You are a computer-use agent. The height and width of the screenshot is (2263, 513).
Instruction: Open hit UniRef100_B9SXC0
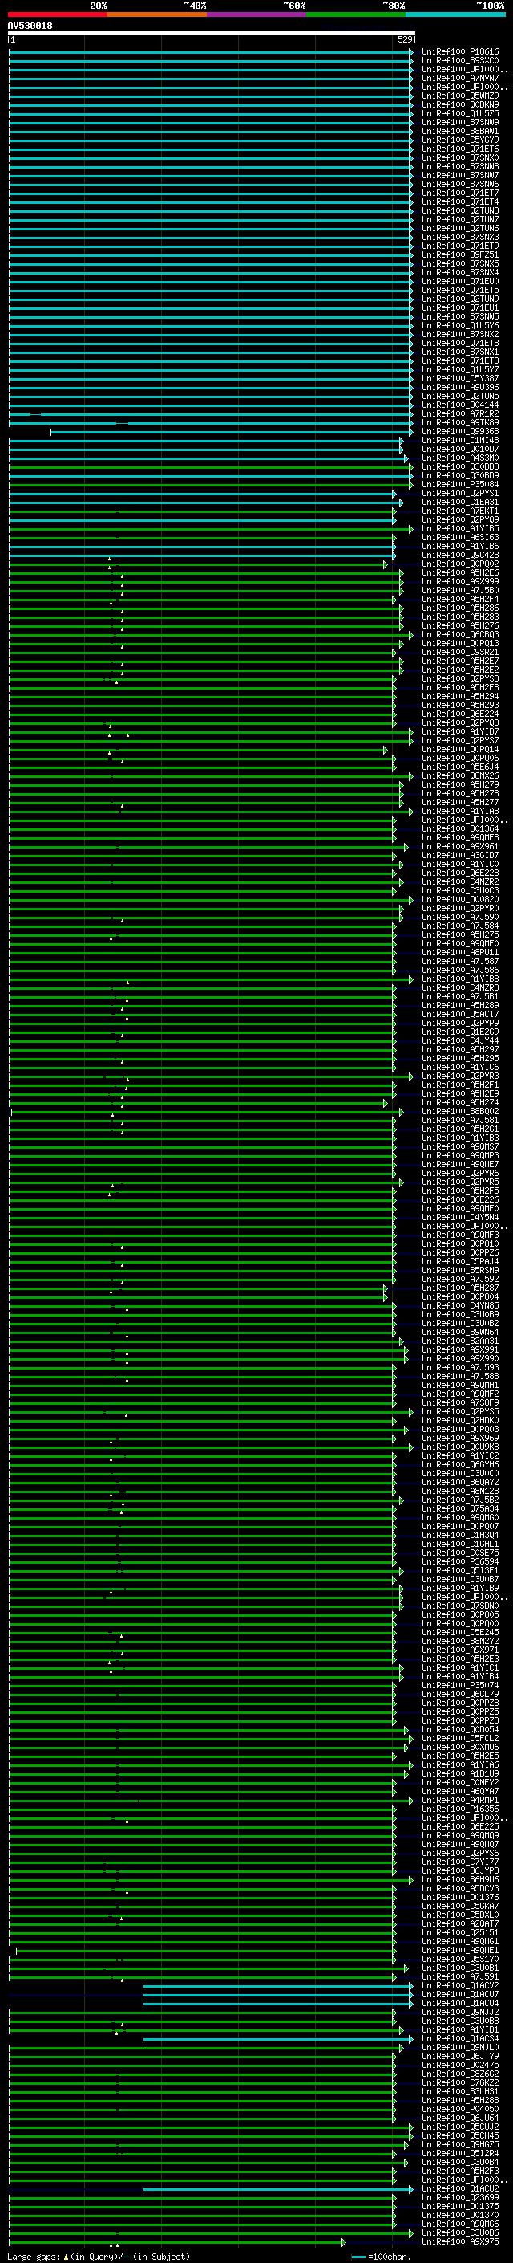(459, 61)
